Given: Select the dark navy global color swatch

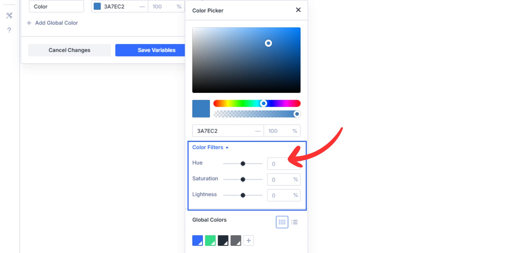Looking at the screenshot, I should [x=223, y=240].
